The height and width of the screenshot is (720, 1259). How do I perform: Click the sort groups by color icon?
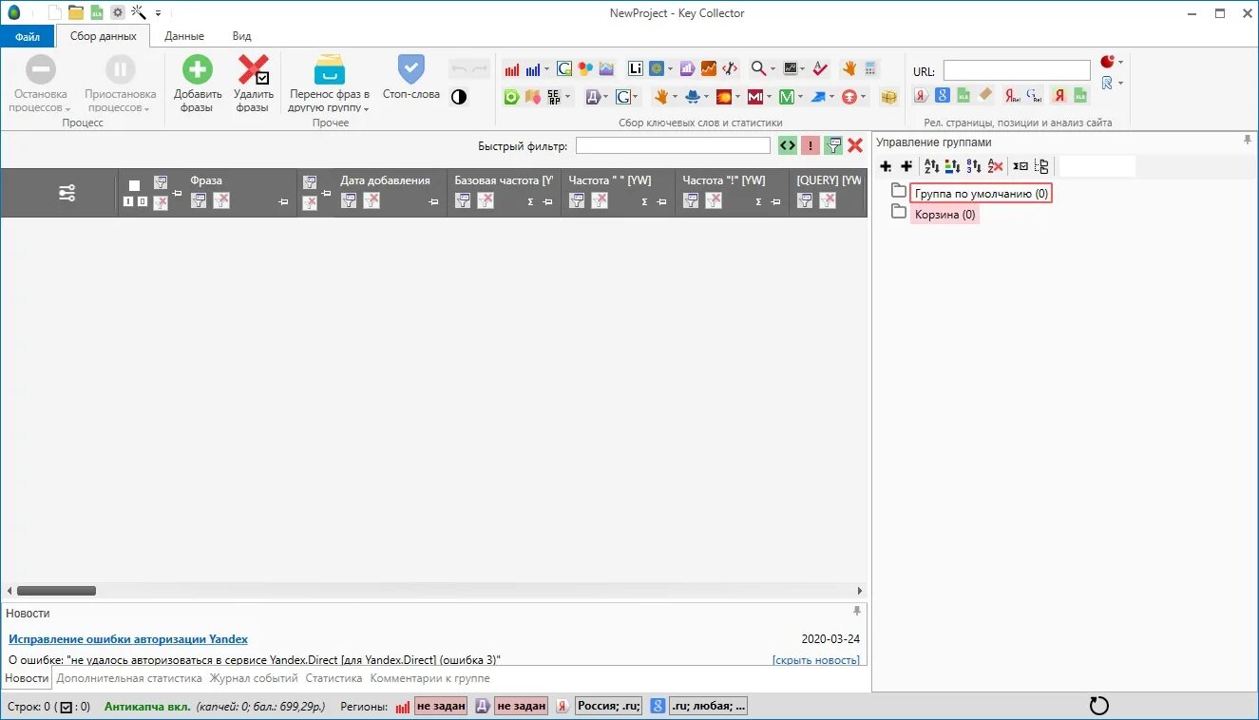[952, 166]
